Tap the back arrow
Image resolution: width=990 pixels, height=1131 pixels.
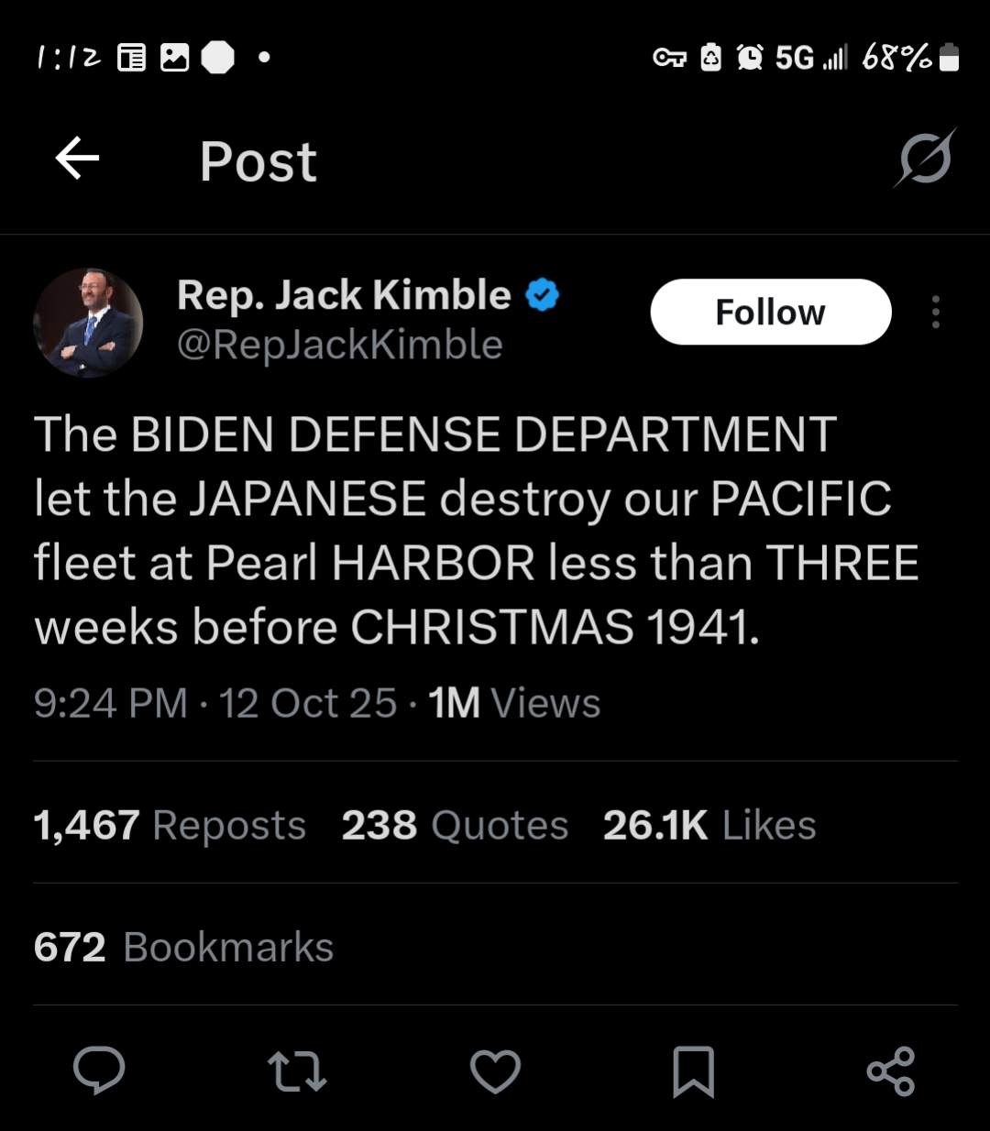point(77,159)
